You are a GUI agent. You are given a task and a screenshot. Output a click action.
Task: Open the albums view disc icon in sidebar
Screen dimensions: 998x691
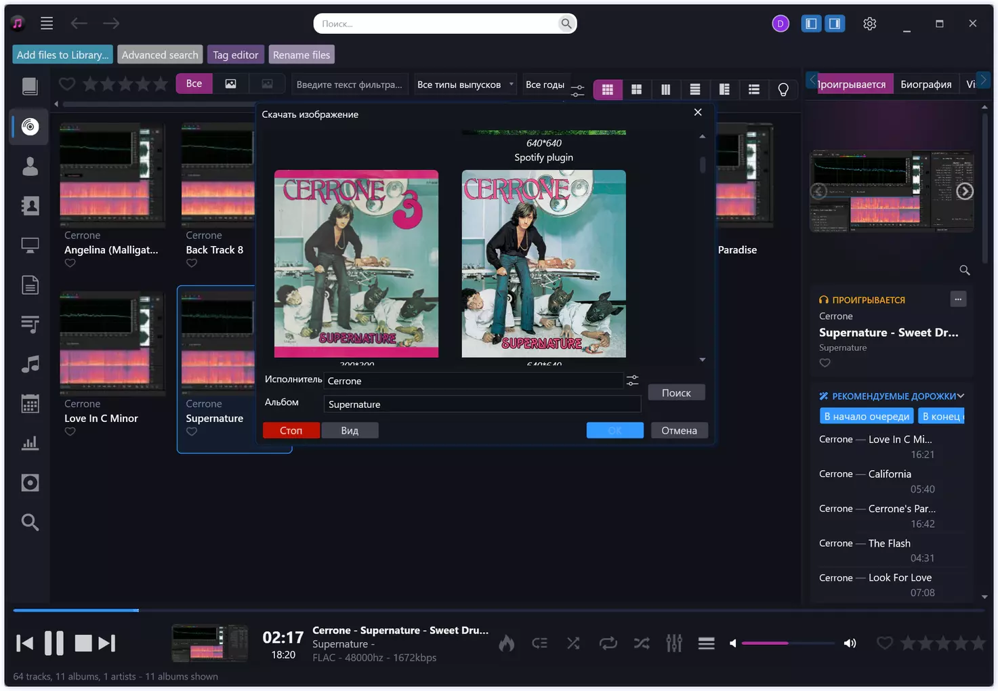[30, 127]
